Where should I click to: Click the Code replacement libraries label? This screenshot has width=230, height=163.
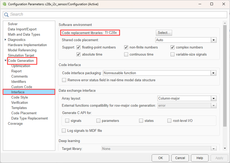point(83,33)
